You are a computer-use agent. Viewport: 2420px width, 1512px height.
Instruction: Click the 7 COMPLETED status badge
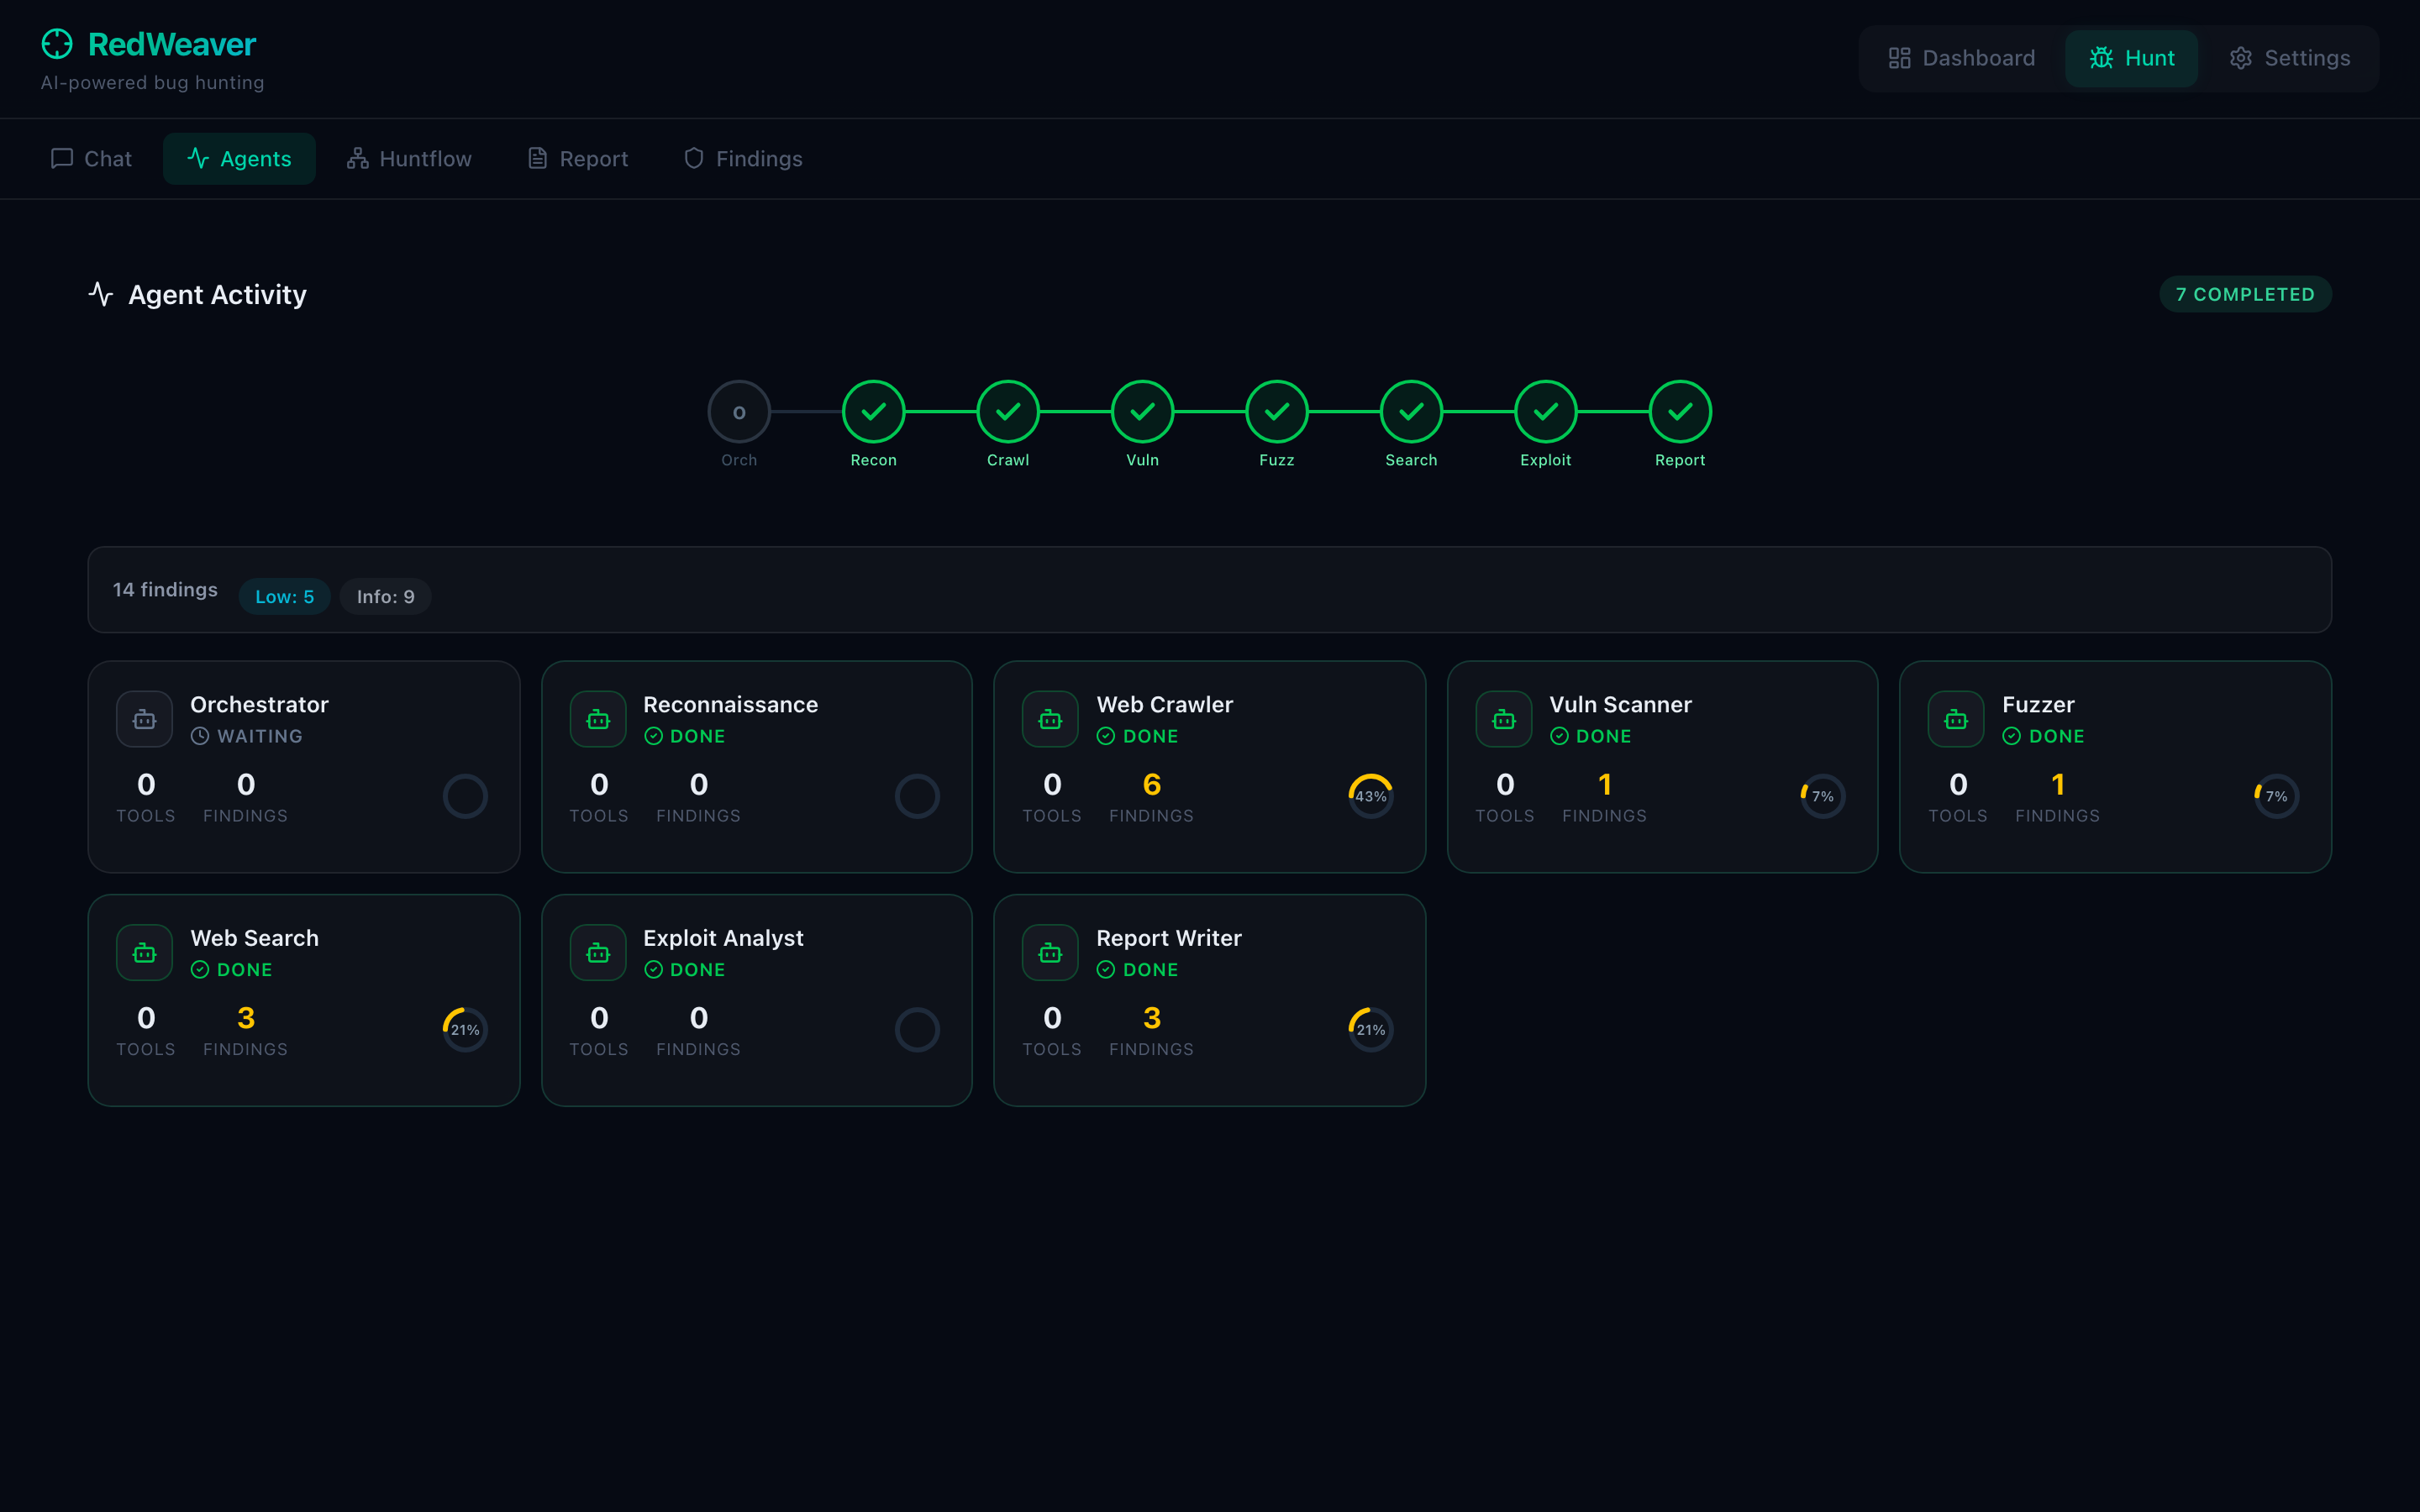point(2245,294)
